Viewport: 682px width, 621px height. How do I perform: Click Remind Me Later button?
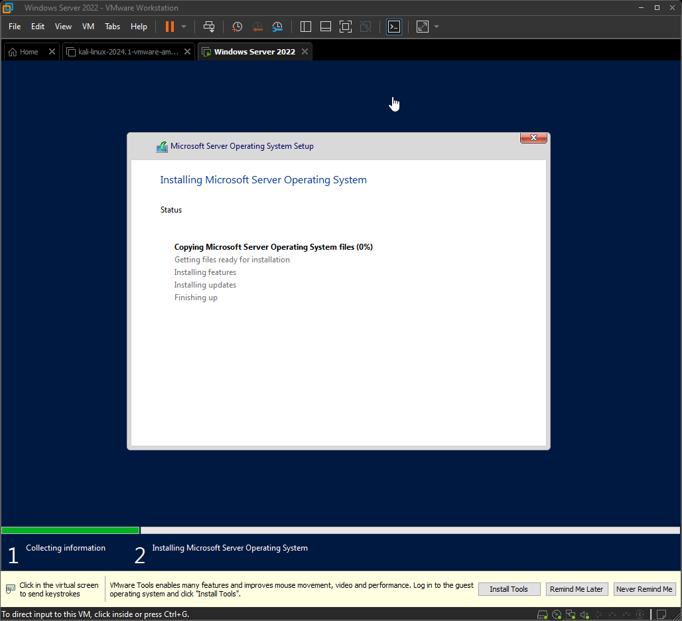(577, 589)
